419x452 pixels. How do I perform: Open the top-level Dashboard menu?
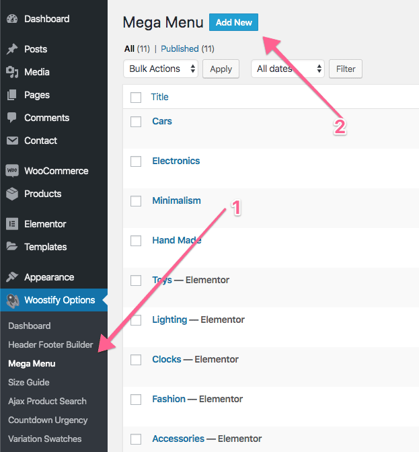46,19
